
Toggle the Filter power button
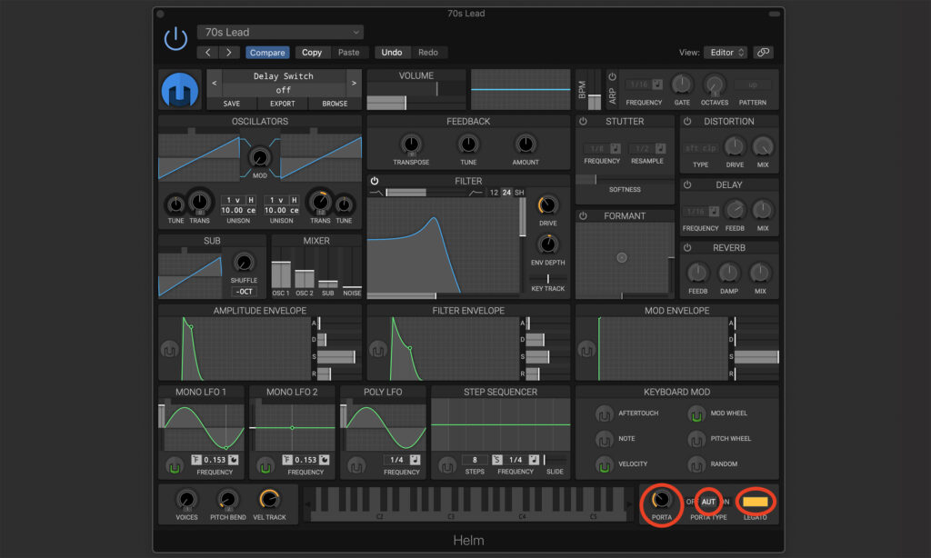pos(375,181)
